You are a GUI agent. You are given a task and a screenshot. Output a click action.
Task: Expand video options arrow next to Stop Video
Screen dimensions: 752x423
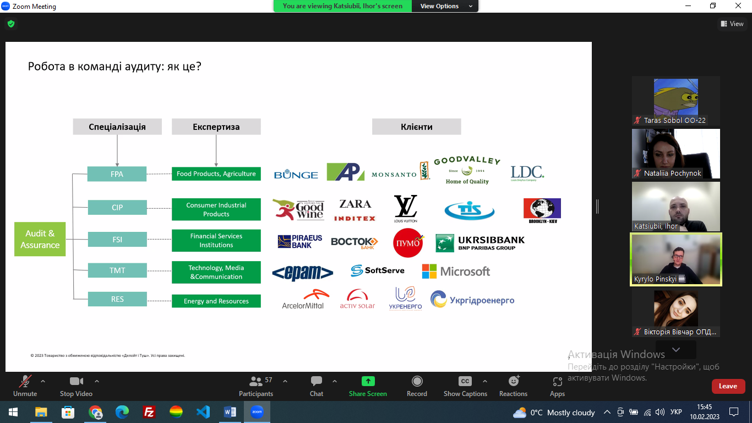[97, 381]
